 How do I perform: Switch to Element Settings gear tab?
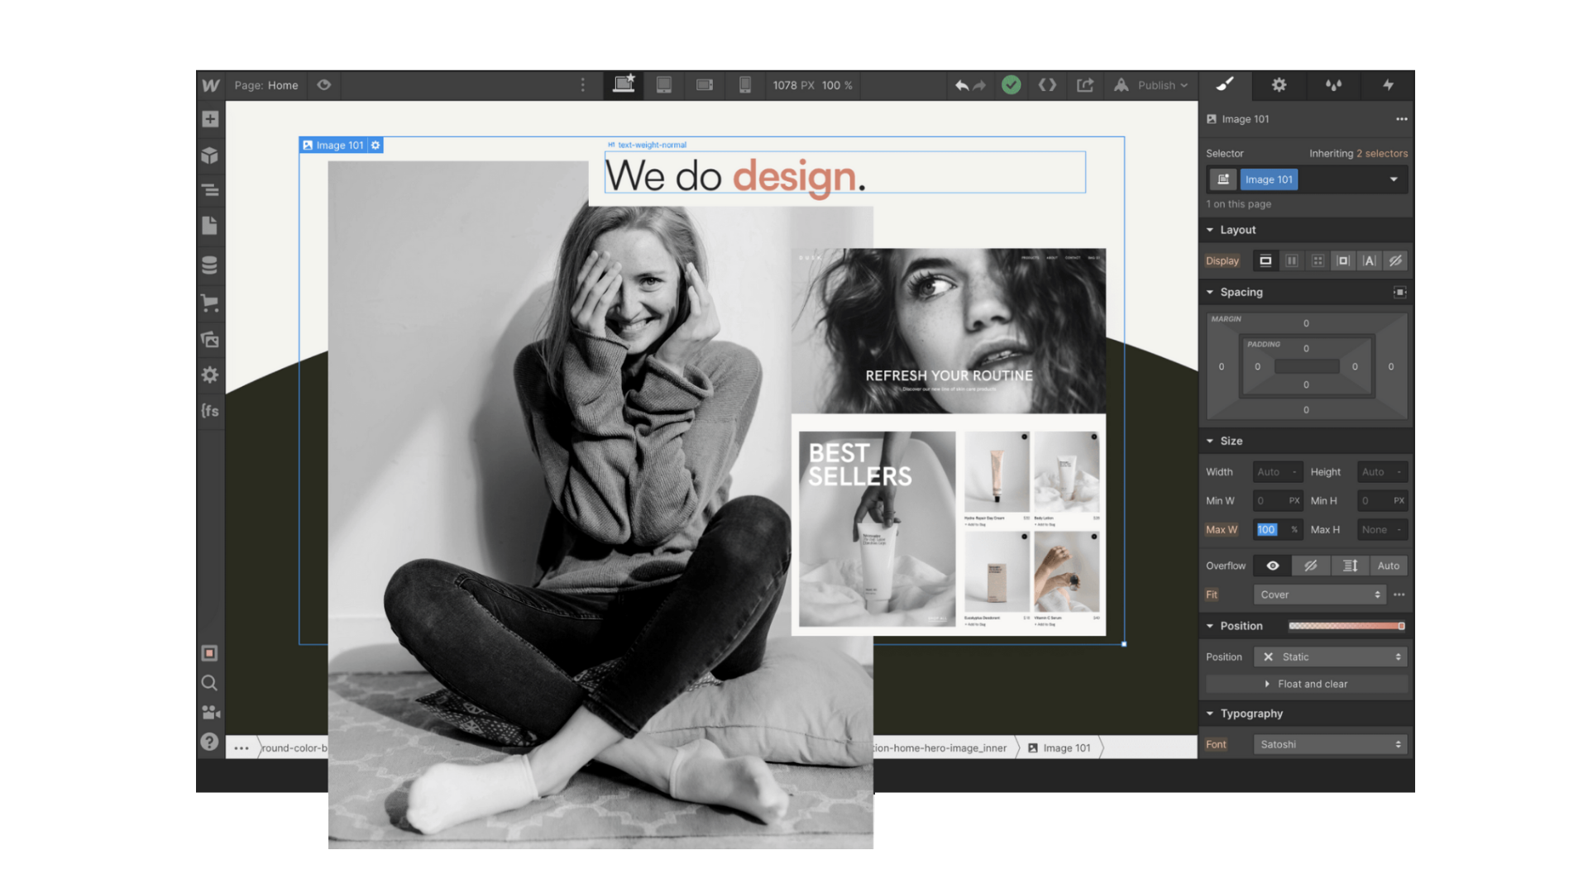1279,85
